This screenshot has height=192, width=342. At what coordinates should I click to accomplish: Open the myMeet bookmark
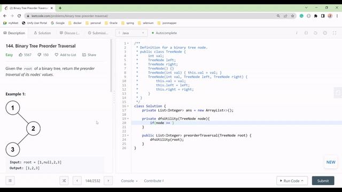[11, 23]
